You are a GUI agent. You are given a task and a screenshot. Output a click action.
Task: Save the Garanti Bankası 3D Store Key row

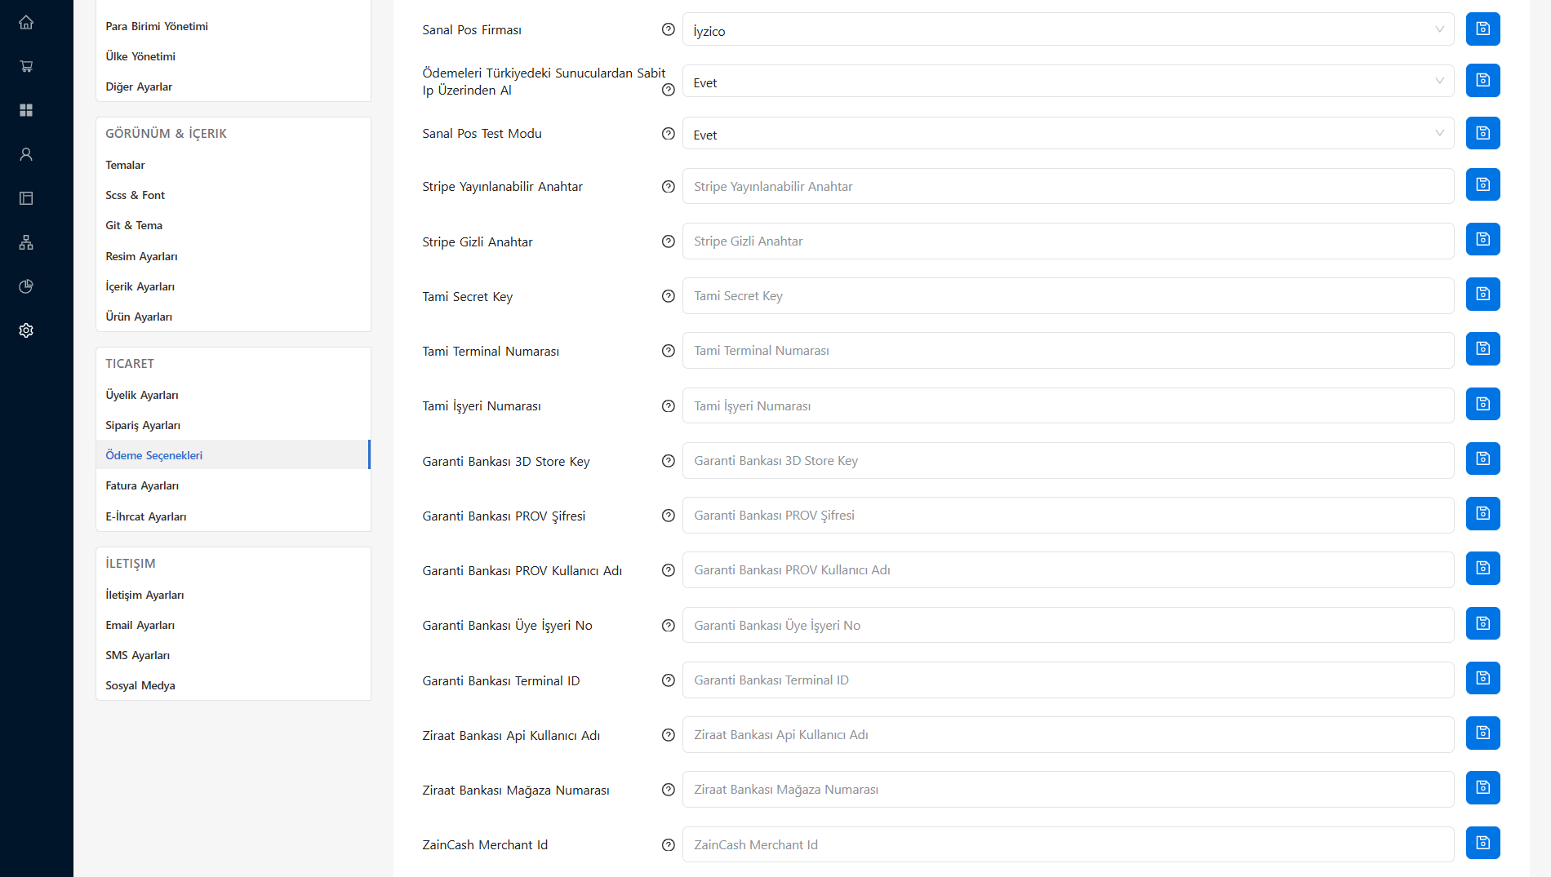1482,458
